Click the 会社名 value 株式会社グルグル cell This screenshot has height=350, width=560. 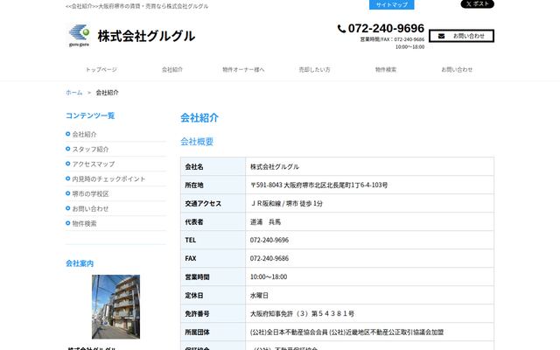pos(369,166)
